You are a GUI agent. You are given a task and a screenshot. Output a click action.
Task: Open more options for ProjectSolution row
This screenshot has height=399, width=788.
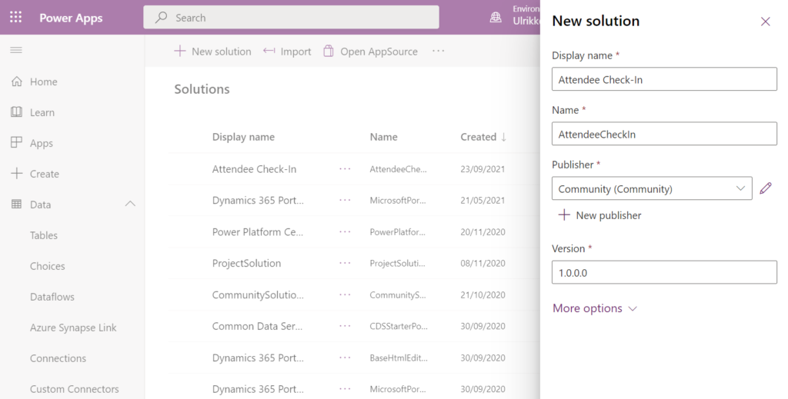coord(345,263)
